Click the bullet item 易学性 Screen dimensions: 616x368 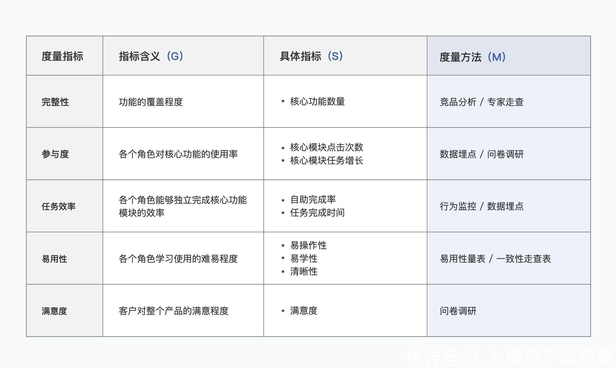pyautogui.click(x=304, y=259)
